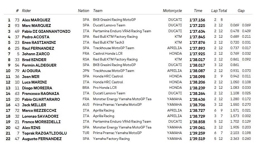Select rider Alex MARQUEZ
This screenshot has height=144, width=259.
coord(36,20)
